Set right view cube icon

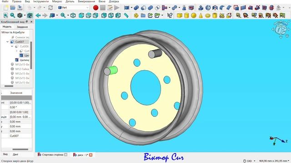[x=95, y=15]
